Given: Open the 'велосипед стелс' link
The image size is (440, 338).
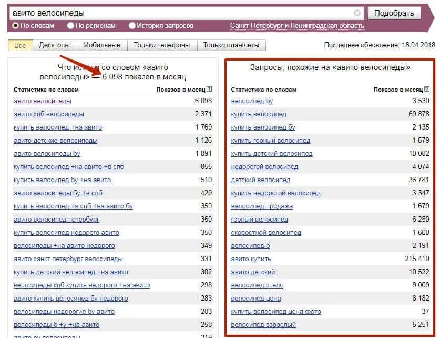Looking at the screenshot, I should coord(257,285).
